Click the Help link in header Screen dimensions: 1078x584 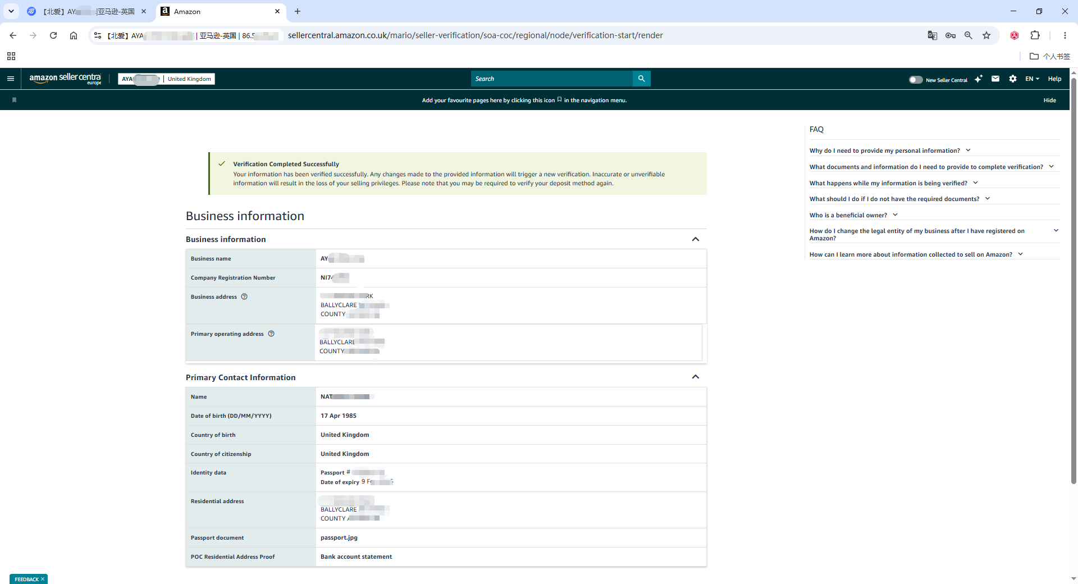(1054, 79)
